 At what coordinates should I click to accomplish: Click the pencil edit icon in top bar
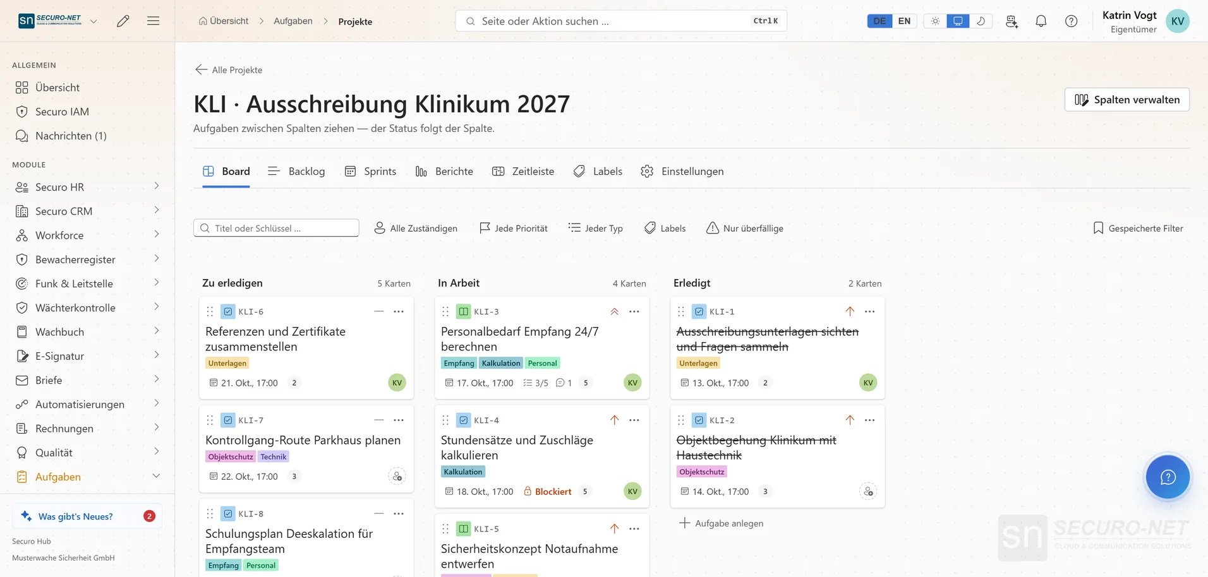123,21
